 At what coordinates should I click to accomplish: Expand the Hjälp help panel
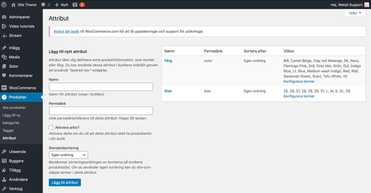[x=355, y=13]
